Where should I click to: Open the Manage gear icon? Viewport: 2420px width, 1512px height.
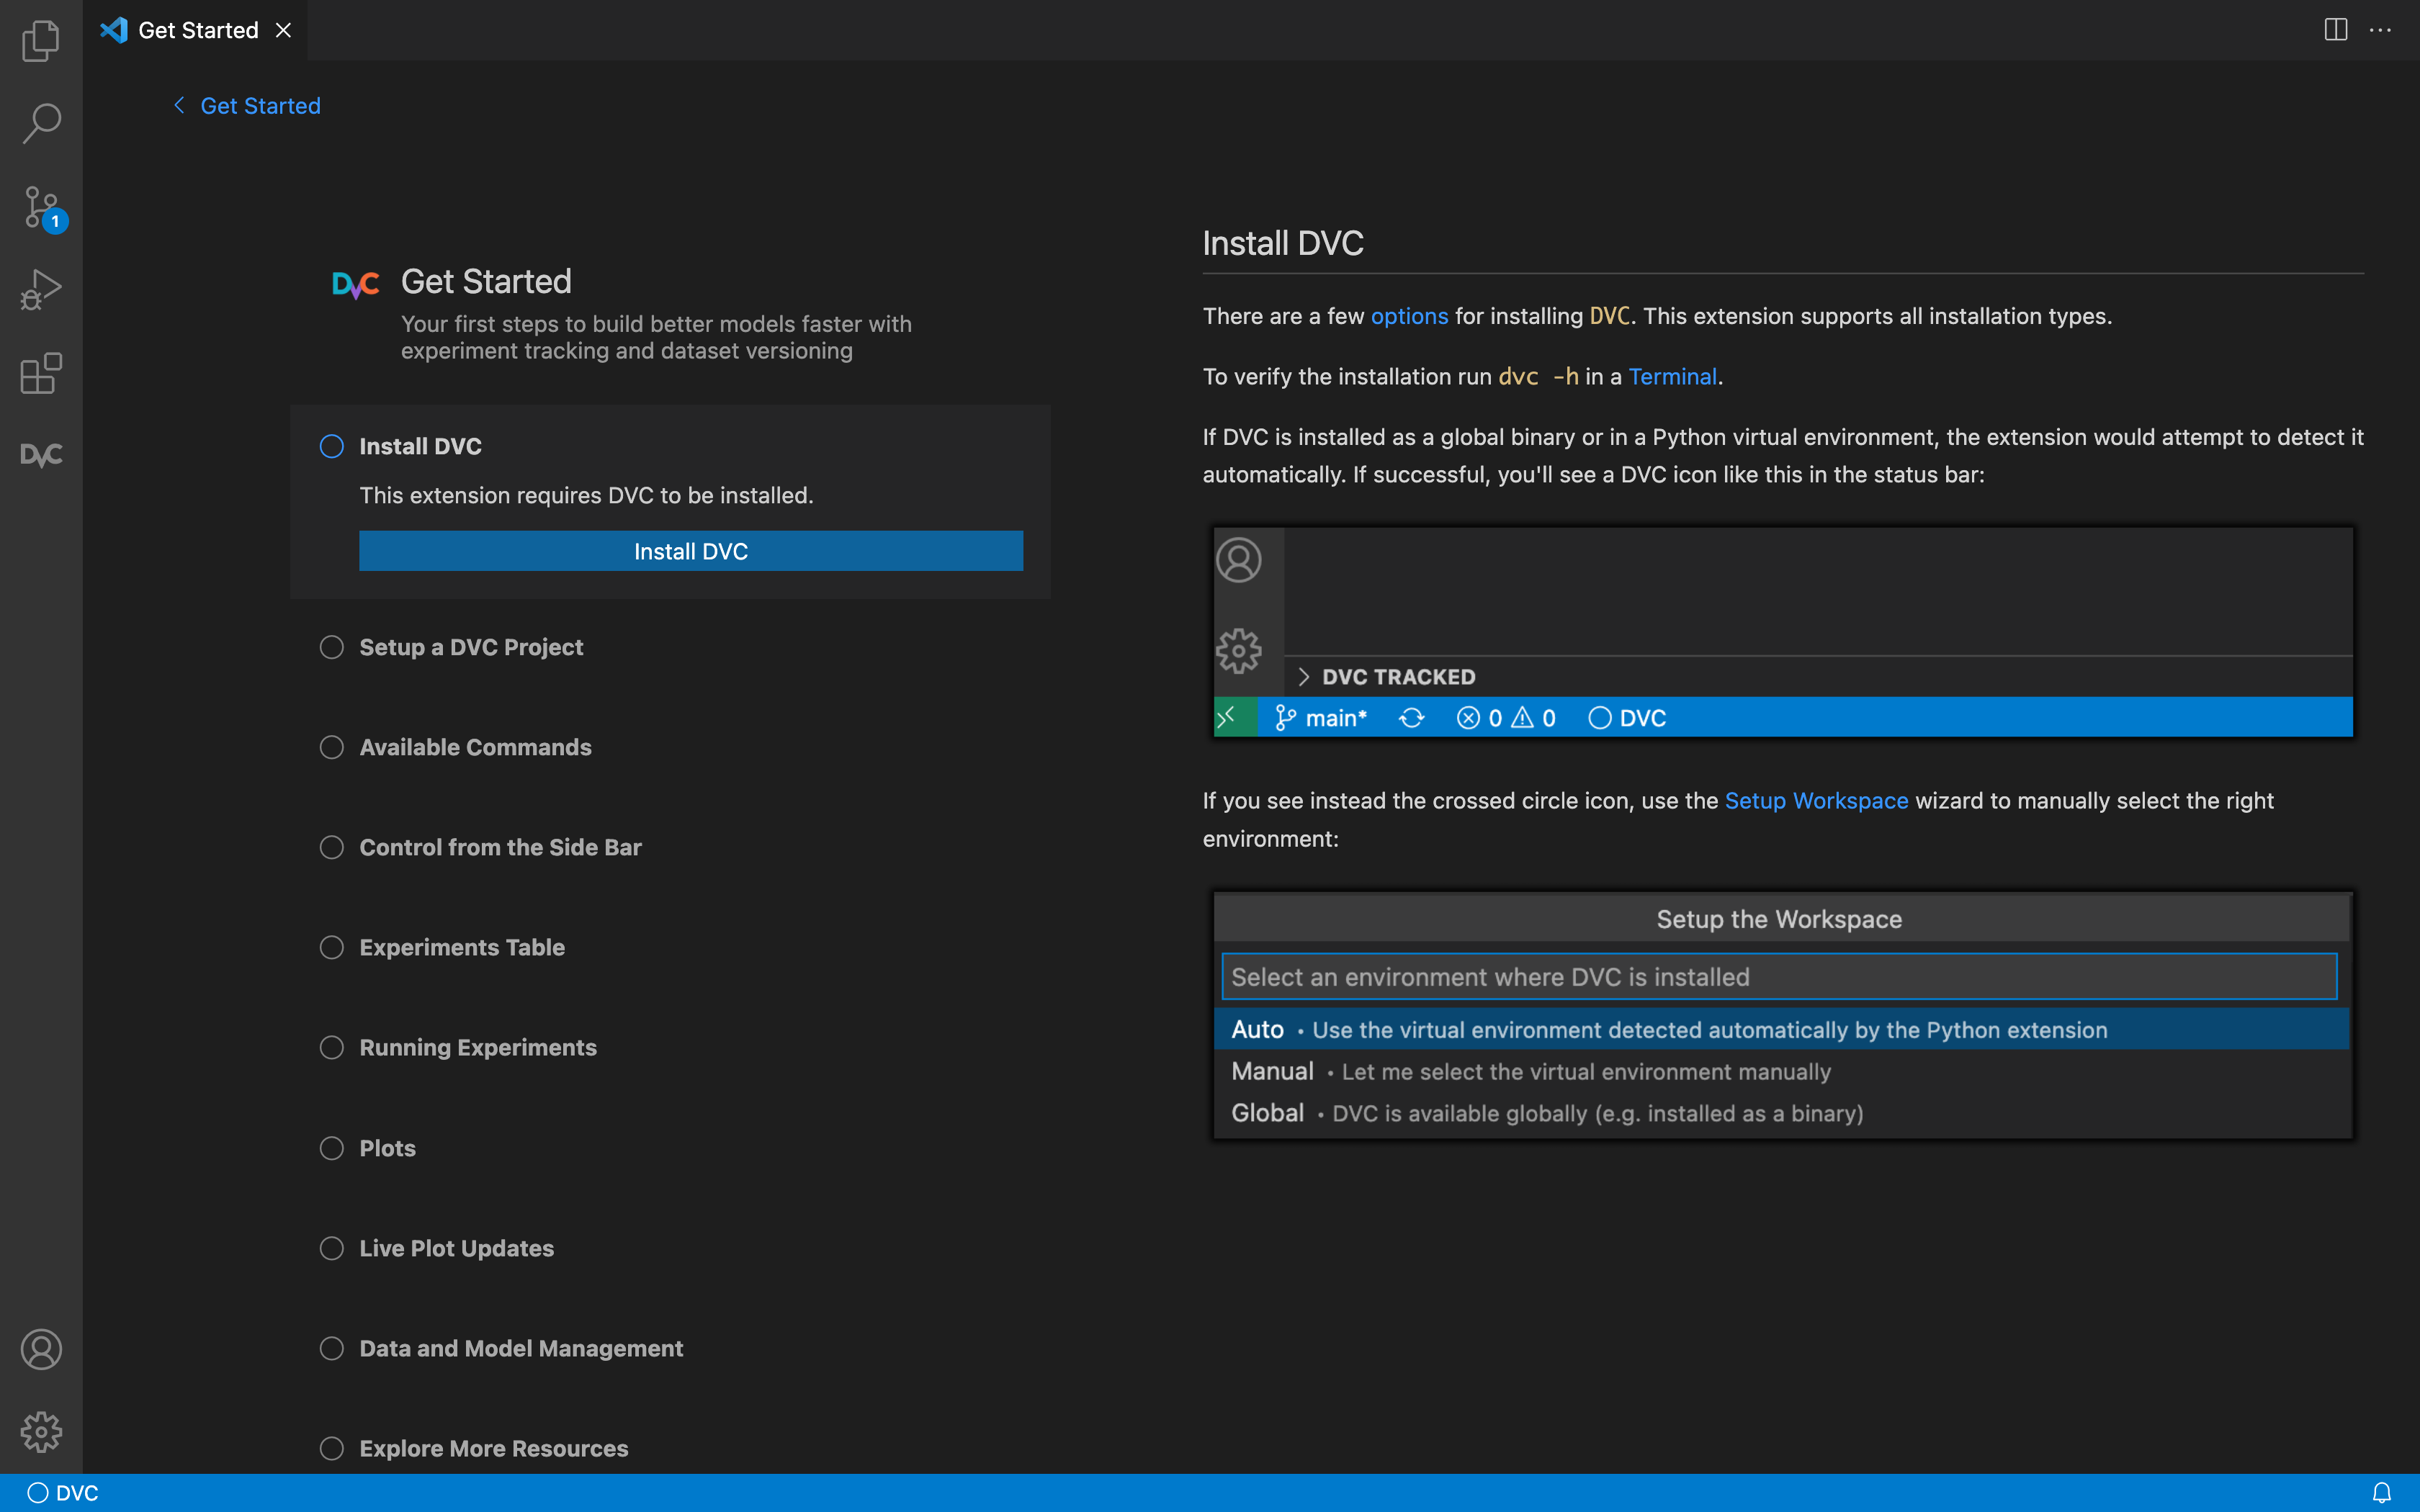point(41,1432)
